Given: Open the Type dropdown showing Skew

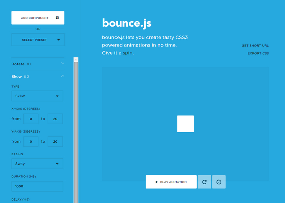Looking at the screenshot, I should (37, 96).
